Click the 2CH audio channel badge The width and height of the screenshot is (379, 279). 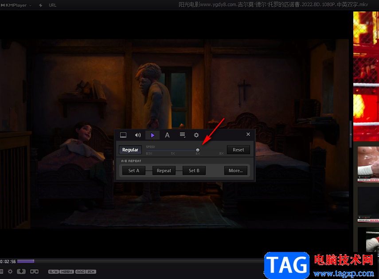coord(91,272)
